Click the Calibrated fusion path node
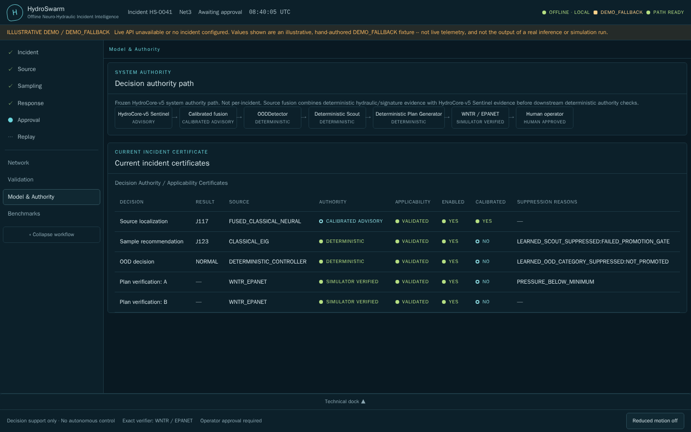This screenshot has width=691, height=432. click(x=208, y=118)
